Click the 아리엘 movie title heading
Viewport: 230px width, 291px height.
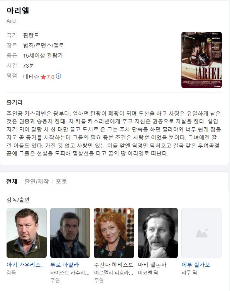click(x=18, y=10)
